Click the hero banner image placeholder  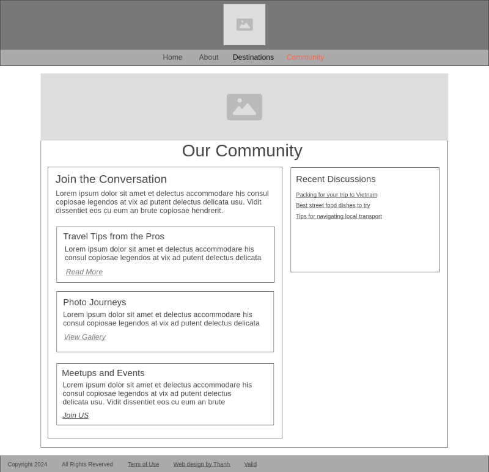click(244, 107)
